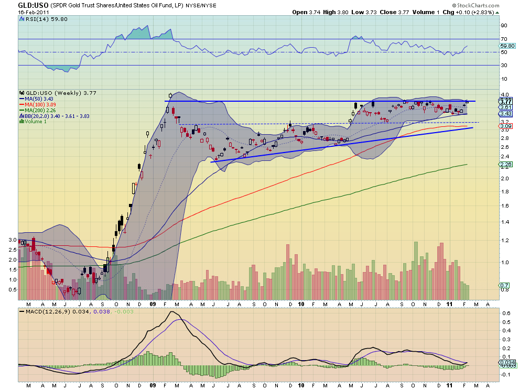Click the MA(100) 3.09 legend entry
This screenshot has height=390, width=519.
(37, 105)
